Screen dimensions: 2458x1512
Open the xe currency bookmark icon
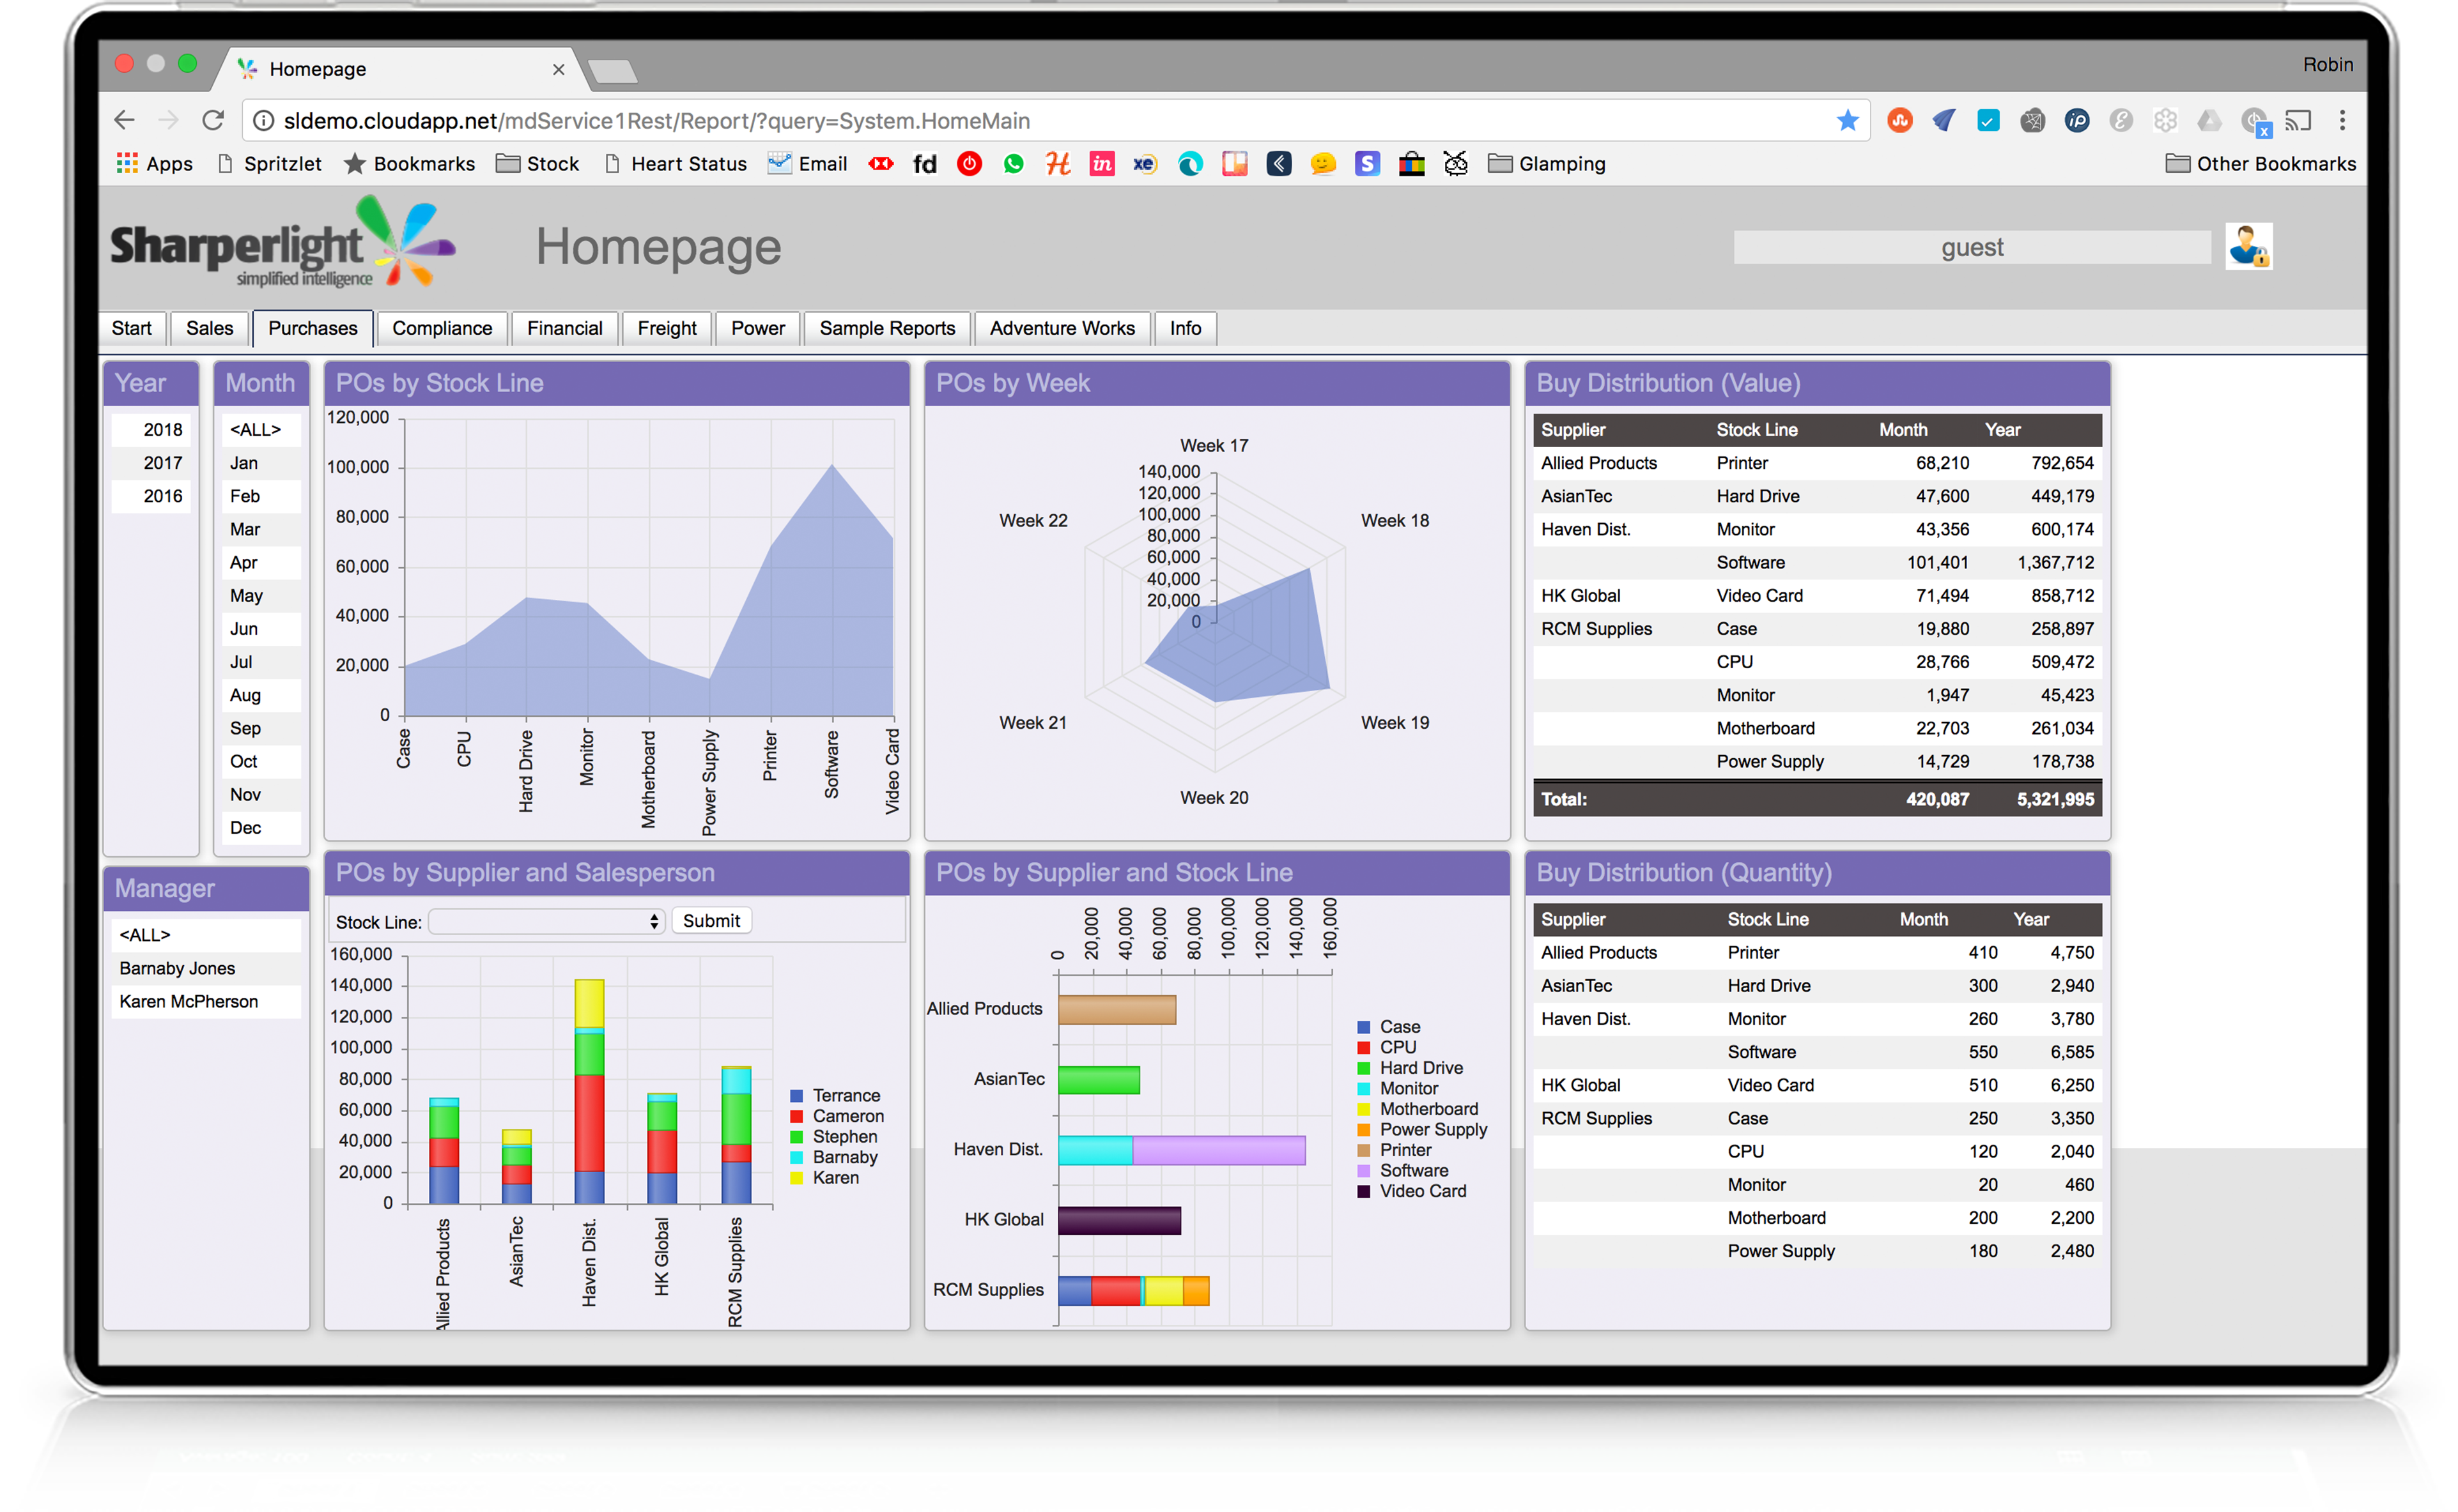1145,164
